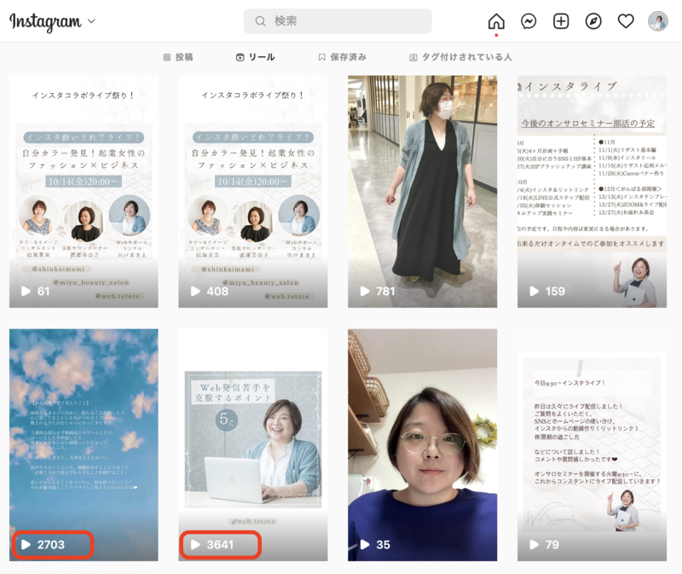Switch to the 投稿 tab
Image resolution: width=682 pixels, height=574 pixels.
click(178, 57)
